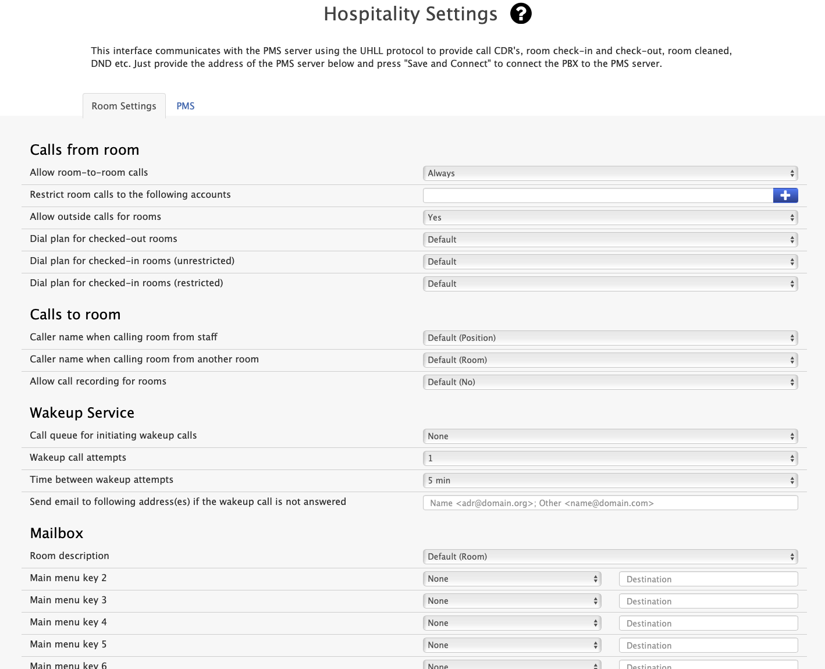Change Time between wakeup attempts dropdown

click(x=610, y=481)
